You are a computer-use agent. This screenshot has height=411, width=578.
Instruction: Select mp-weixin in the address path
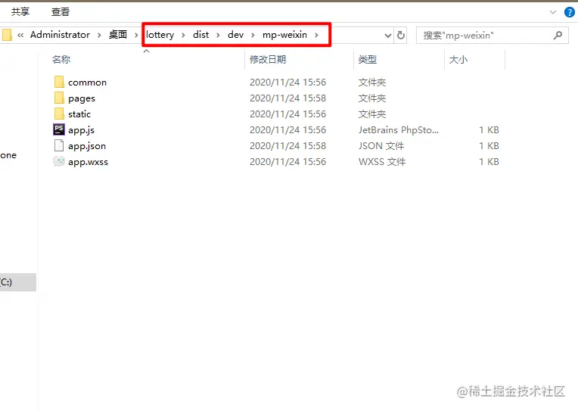(x=284, y=35)
